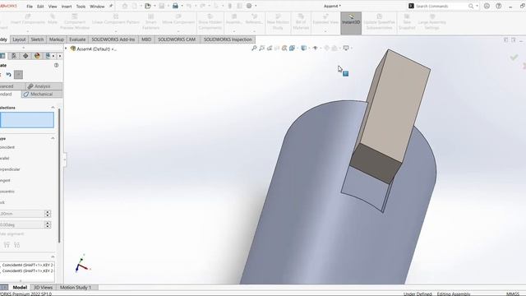Viewport: 526px width, 296px height.
Task: Switch to the Layout tab
Action: tap(19, 39)
